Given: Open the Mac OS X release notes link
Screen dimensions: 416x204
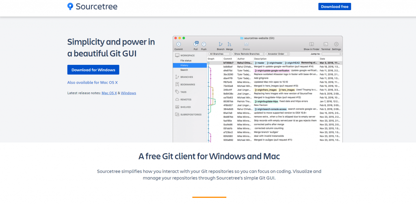Looking at the screenshot, I should click(x=109, y=93).
